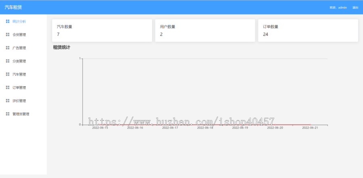
Task: Click the value 24 under 订单数量
Action: [265, 35]
